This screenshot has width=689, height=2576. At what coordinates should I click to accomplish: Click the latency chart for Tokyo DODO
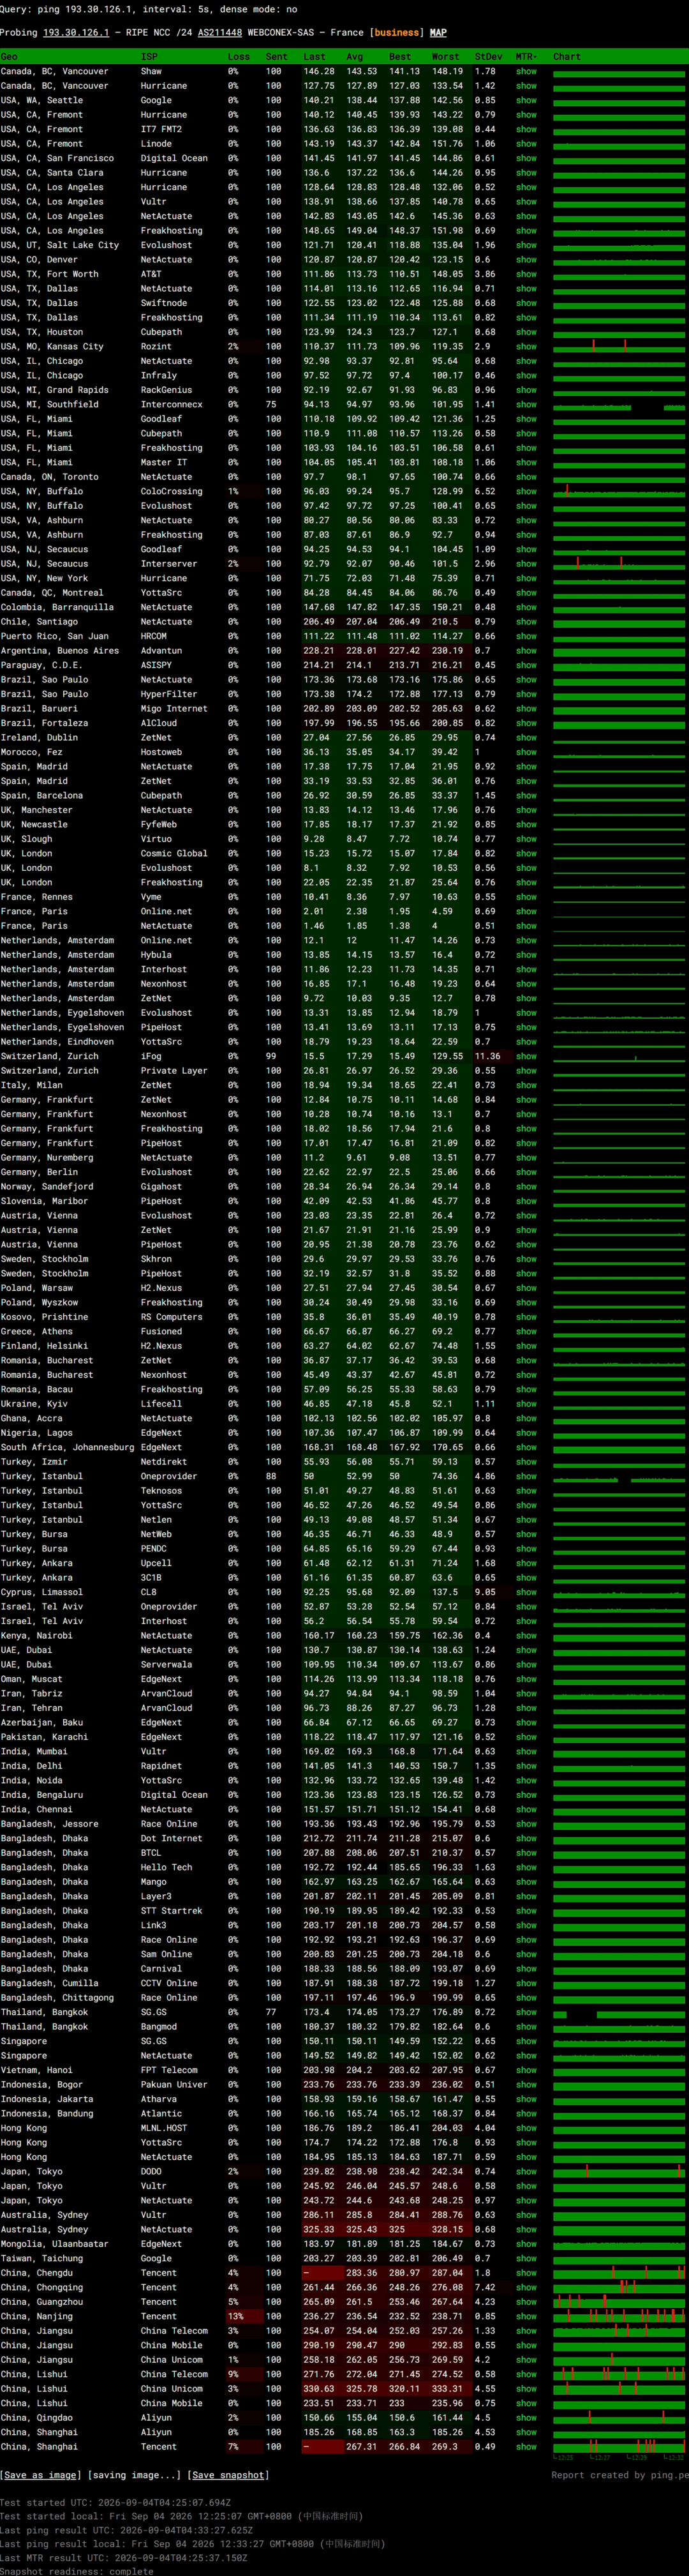619,2172
